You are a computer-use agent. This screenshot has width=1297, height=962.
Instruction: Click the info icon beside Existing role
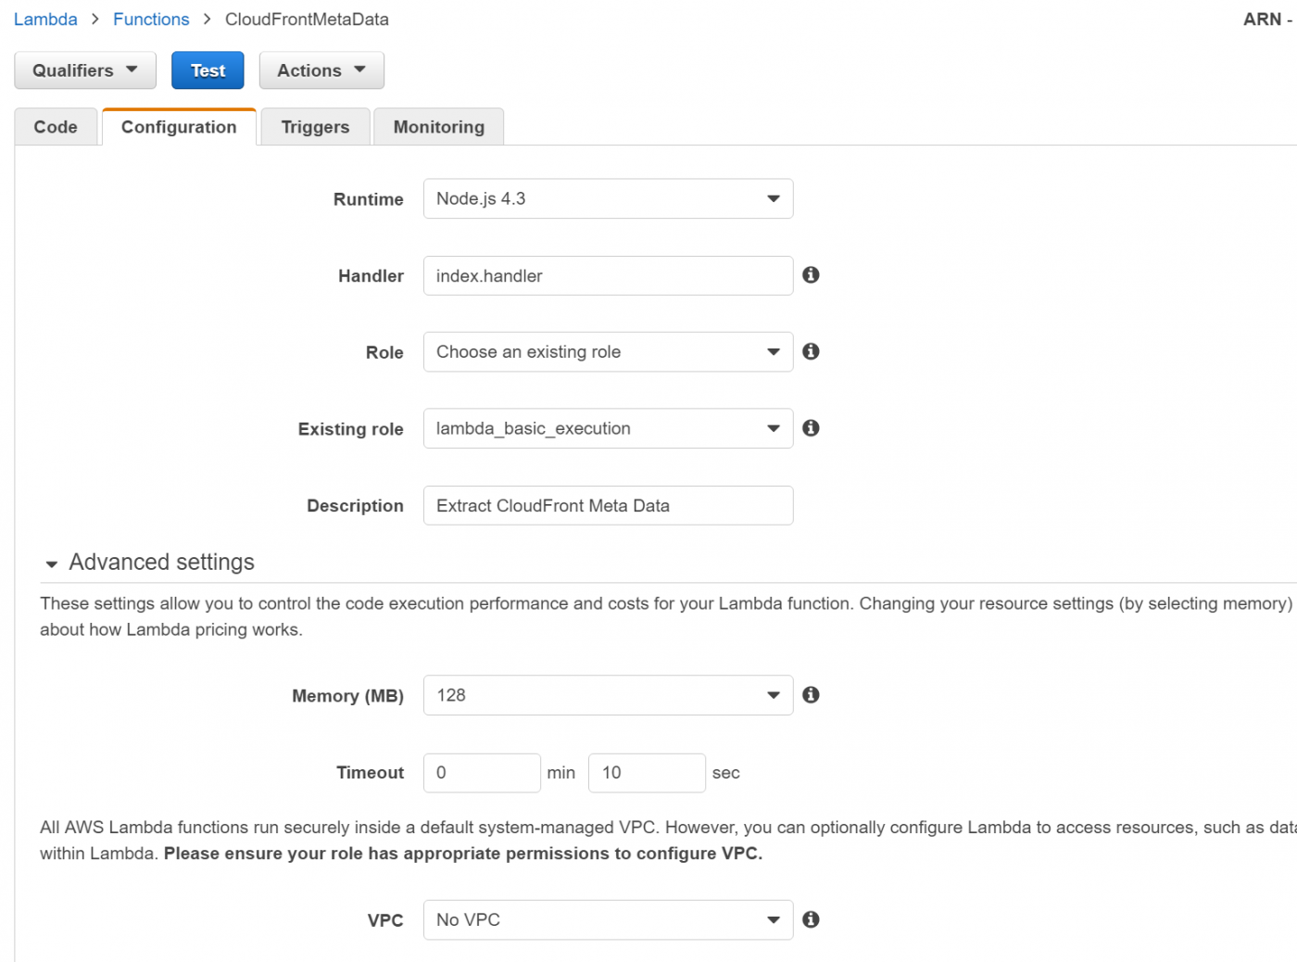click(x=811, y=428)
